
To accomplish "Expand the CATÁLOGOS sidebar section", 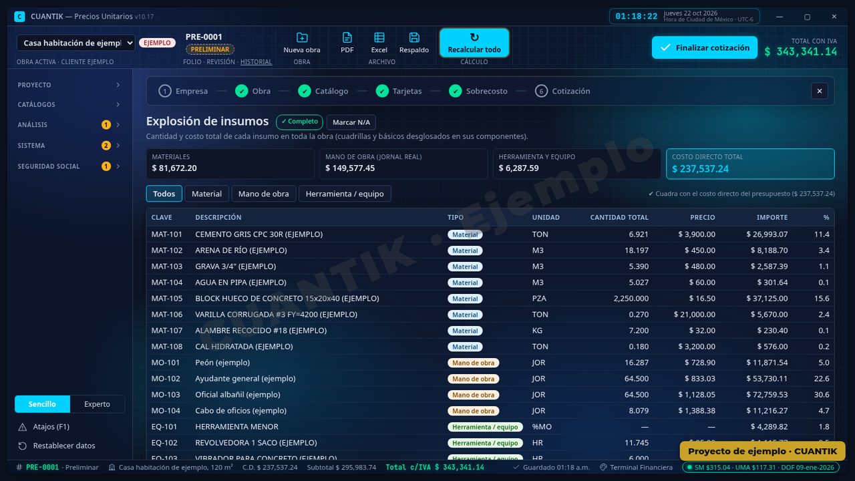I will (x=69, y=104).
